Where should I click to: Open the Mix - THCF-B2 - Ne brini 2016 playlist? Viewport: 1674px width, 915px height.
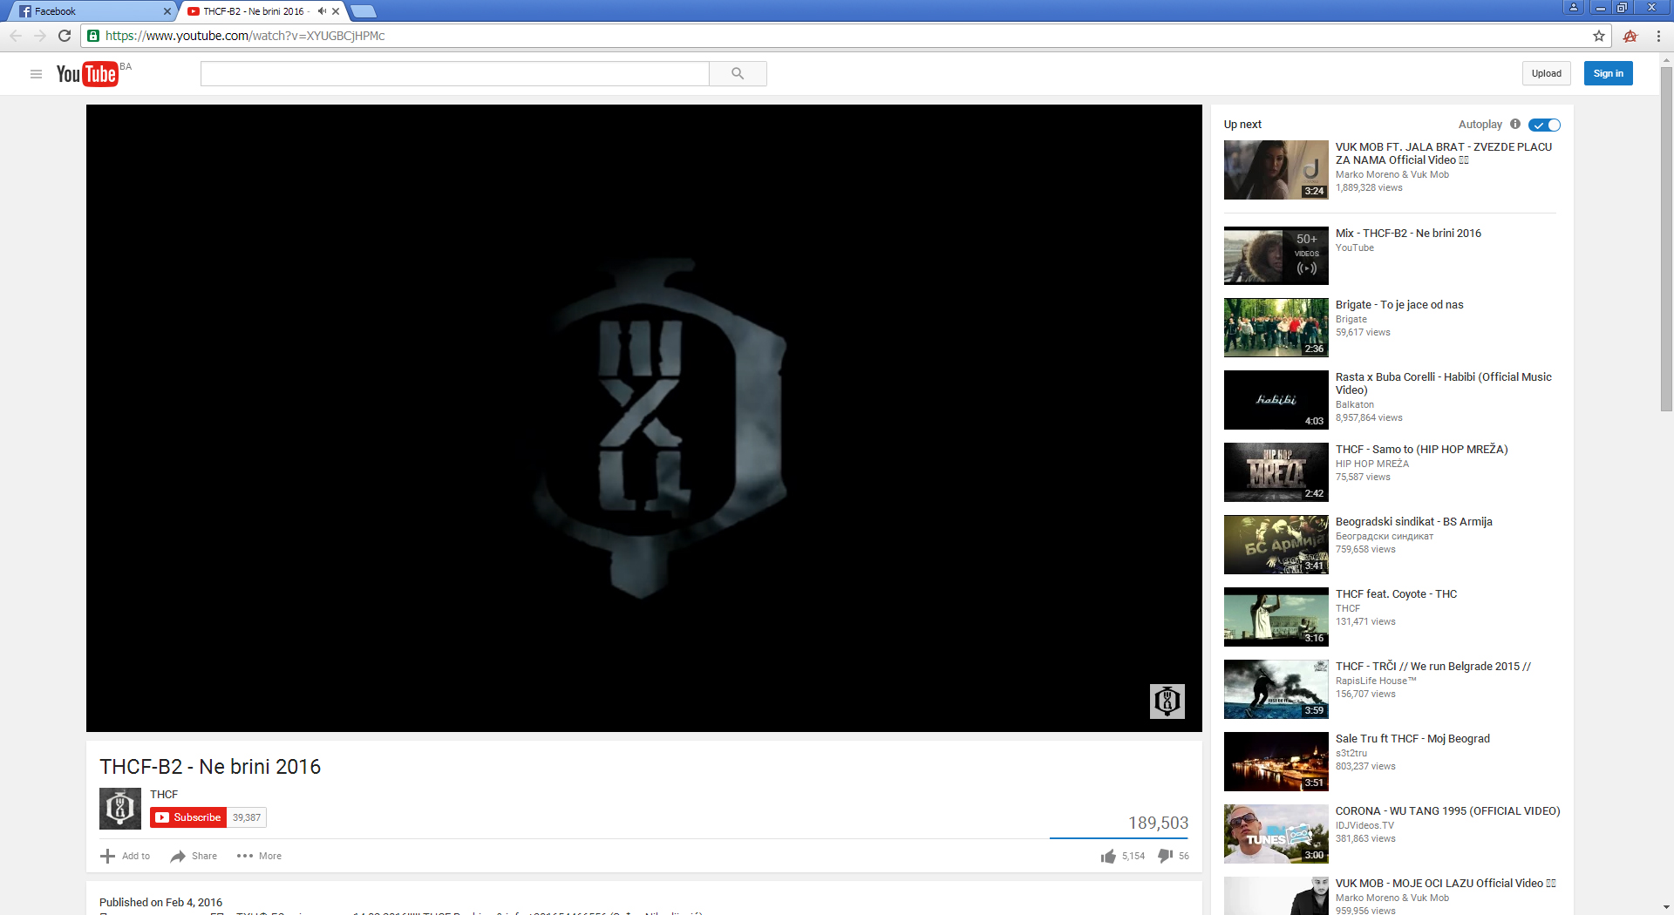[x=1408, y=234]
